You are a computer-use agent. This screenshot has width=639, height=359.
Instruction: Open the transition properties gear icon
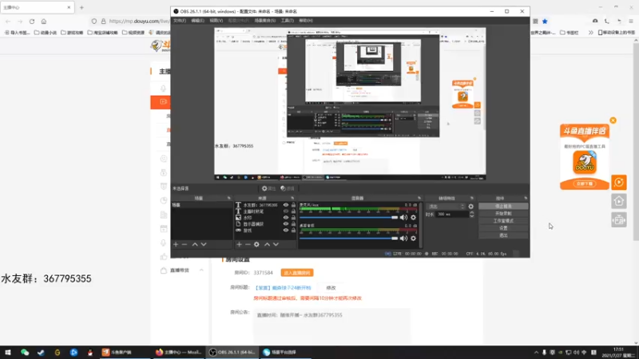pyautogui.click(x=470, y=207)
